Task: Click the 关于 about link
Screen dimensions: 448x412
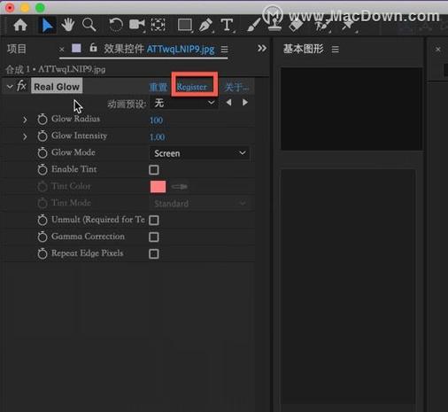Action: tap(236, 87)
